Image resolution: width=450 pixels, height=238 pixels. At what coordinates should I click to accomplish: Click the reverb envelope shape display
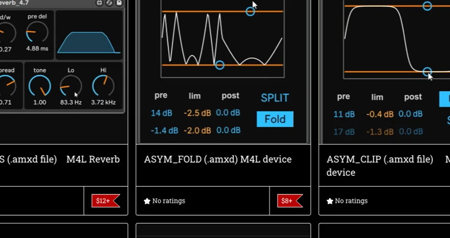tap(89, 35)
